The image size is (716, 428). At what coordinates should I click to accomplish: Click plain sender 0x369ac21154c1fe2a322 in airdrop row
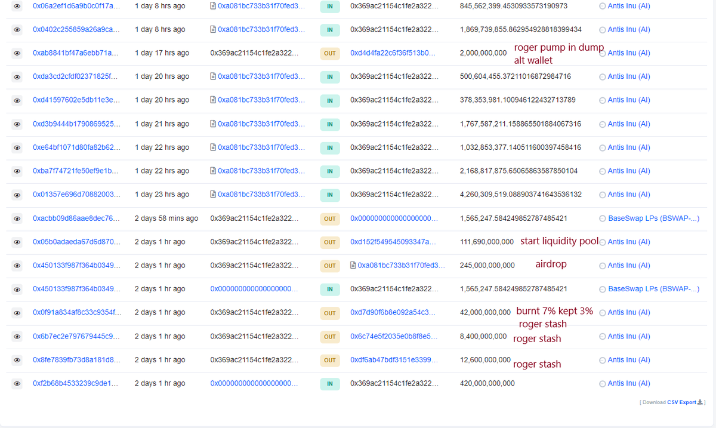pos(254,265)
